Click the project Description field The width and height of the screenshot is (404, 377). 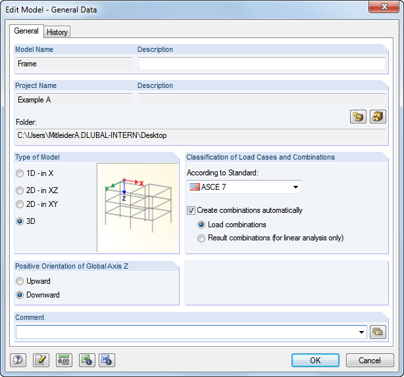pos(262,100)
